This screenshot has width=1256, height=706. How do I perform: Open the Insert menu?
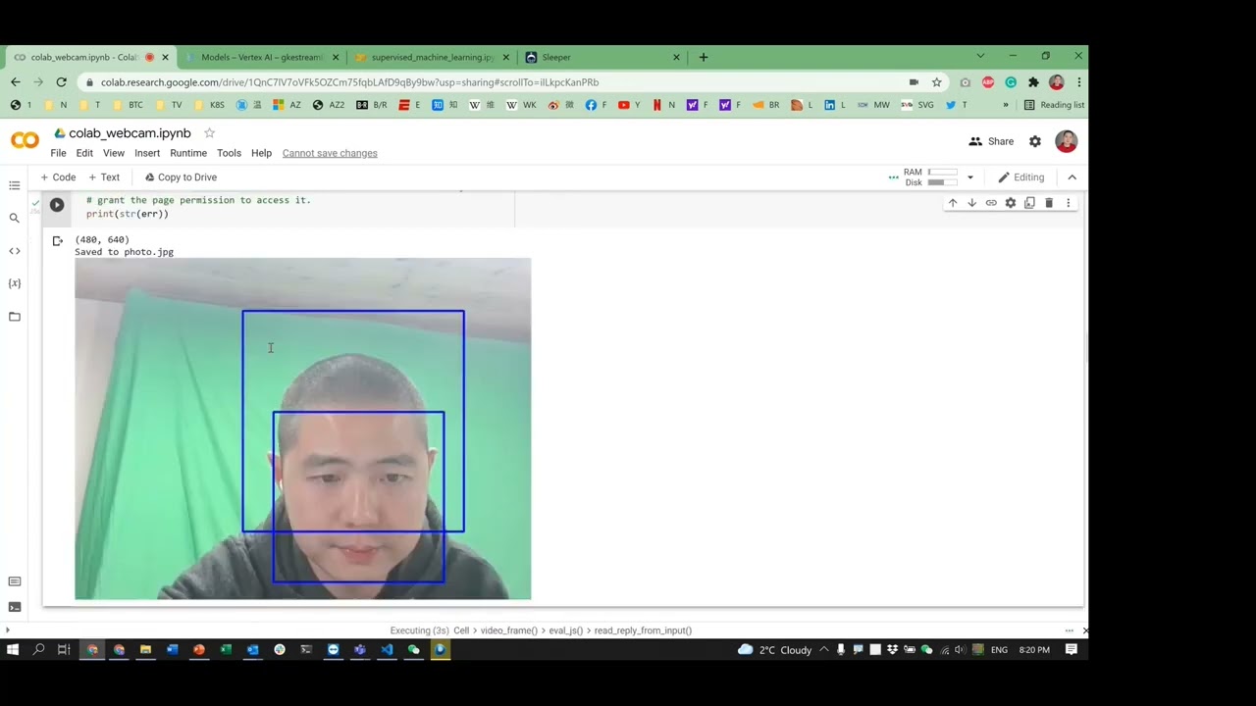(x=147, y=153)
